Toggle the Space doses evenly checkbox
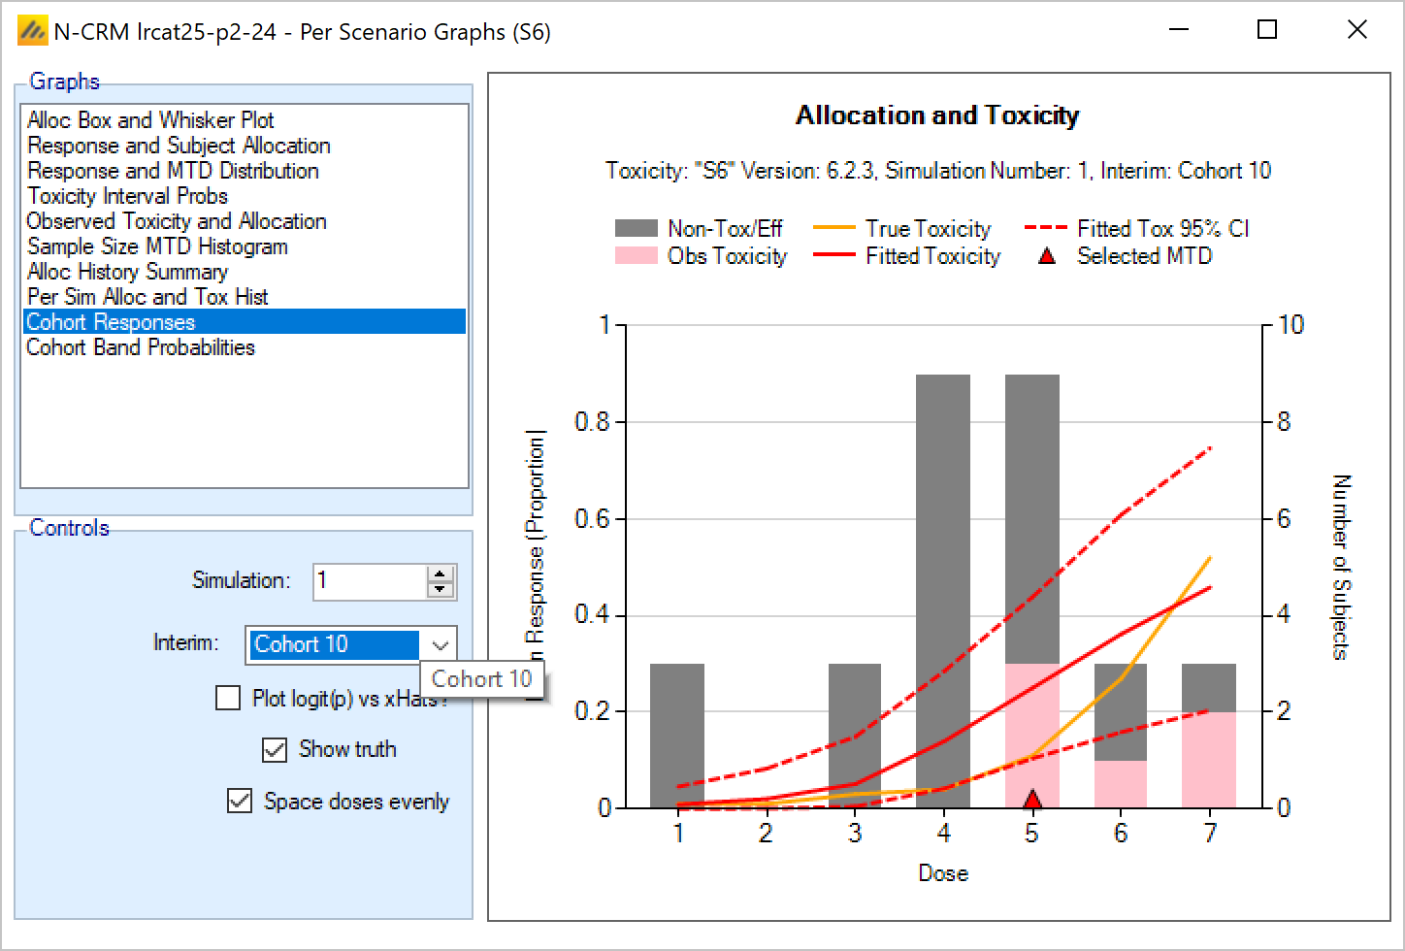Screen dimensions: 1405x951 240,801
